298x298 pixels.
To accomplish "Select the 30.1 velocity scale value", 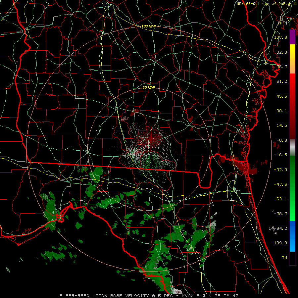I will [x=282, y=111].
